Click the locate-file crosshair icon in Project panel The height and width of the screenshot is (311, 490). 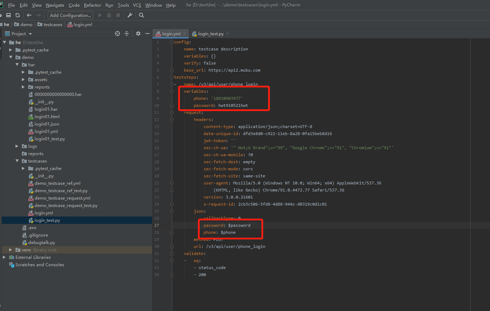point(117,33)
